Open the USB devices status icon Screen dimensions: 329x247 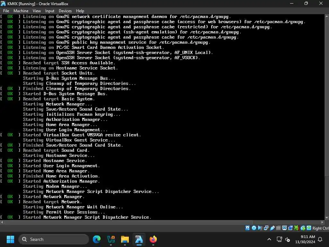[x=272, y=228]
